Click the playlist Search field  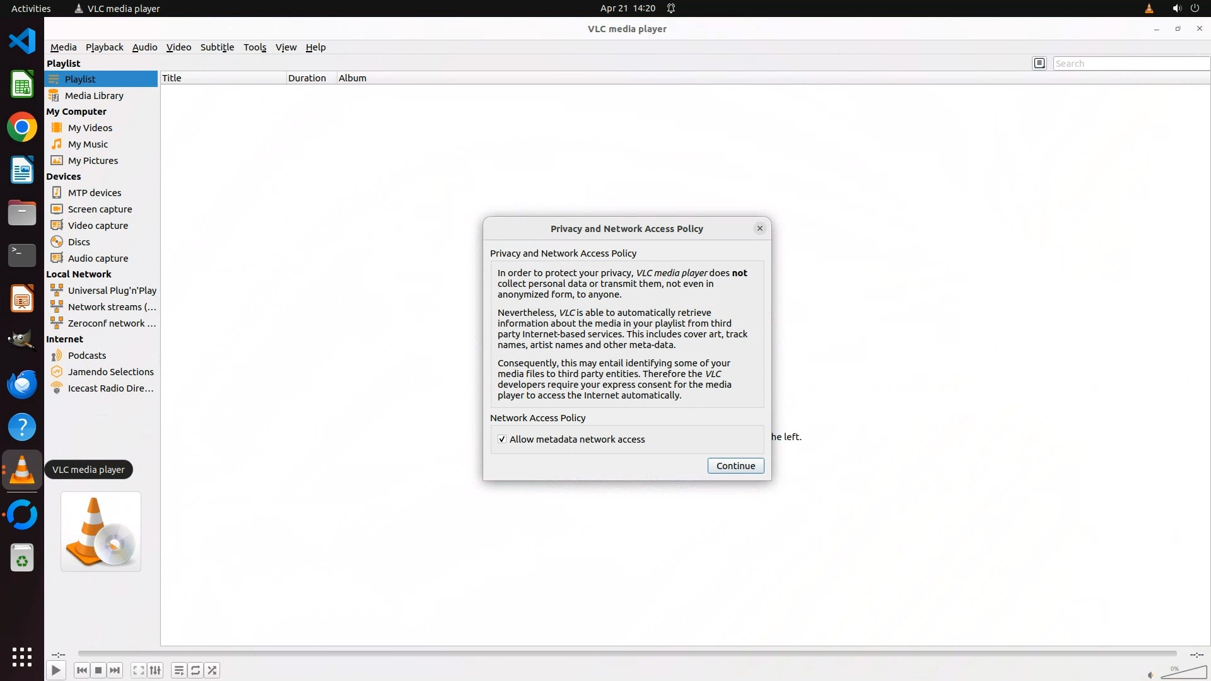(1130, 63)
